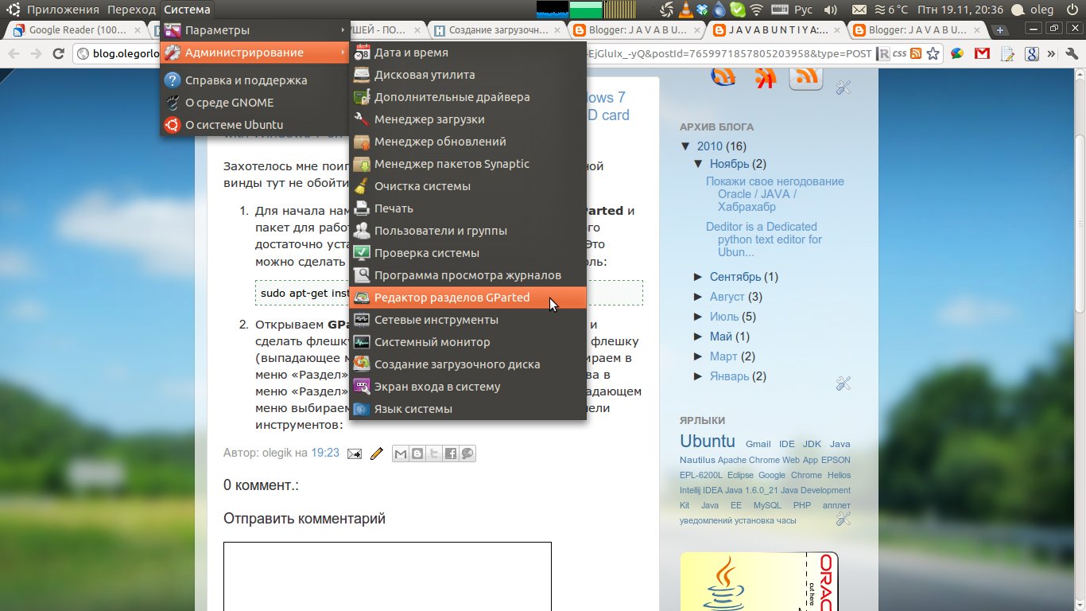Expand Март archive month
1086x611 pixels.
(699, 356)
